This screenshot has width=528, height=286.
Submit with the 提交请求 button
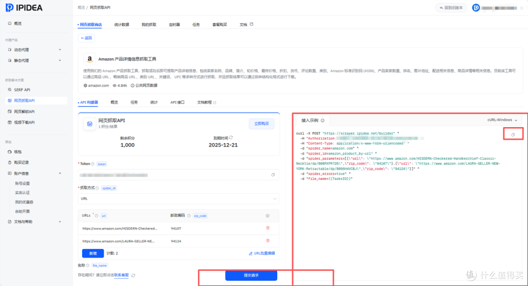click(251, 276)
